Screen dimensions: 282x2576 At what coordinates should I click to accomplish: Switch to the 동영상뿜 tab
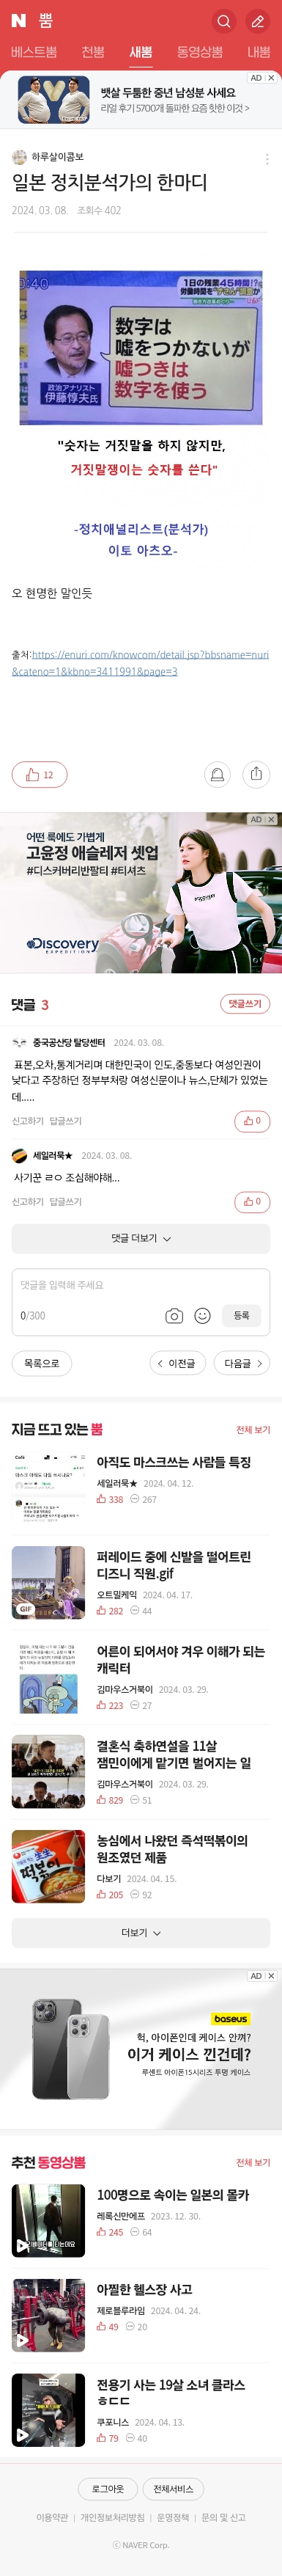coord(199,52)
